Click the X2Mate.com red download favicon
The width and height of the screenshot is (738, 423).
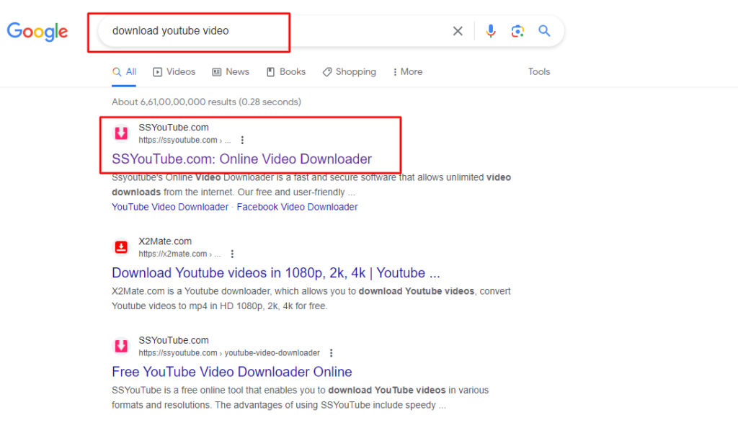pos(120,246)
